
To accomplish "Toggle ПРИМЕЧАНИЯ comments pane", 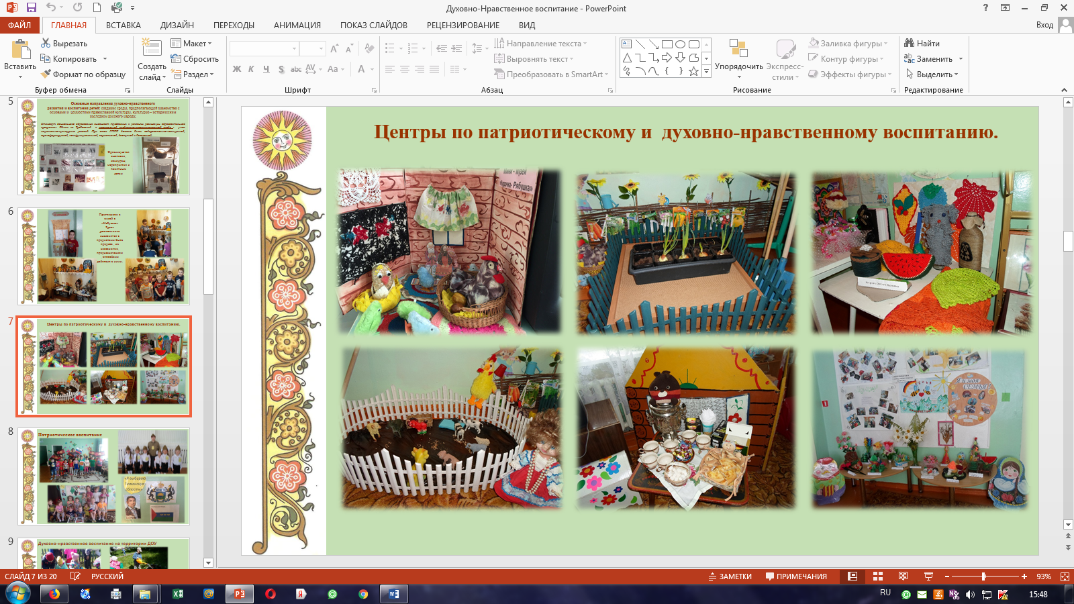I will coord(796,576).
